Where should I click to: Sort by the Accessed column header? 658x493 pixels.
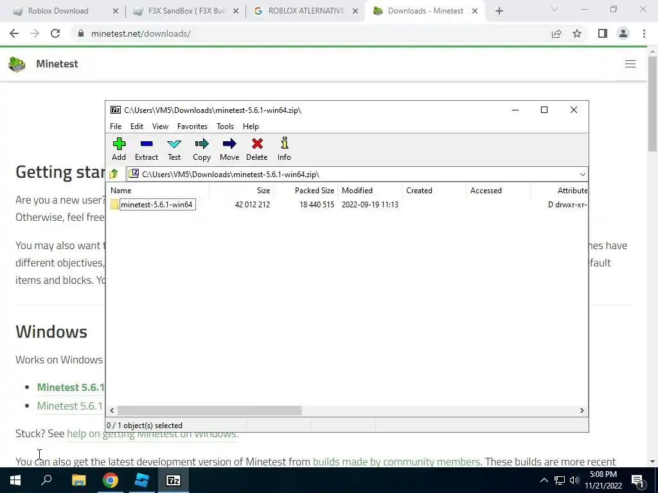pyautogui.click(x=498, y=190)
